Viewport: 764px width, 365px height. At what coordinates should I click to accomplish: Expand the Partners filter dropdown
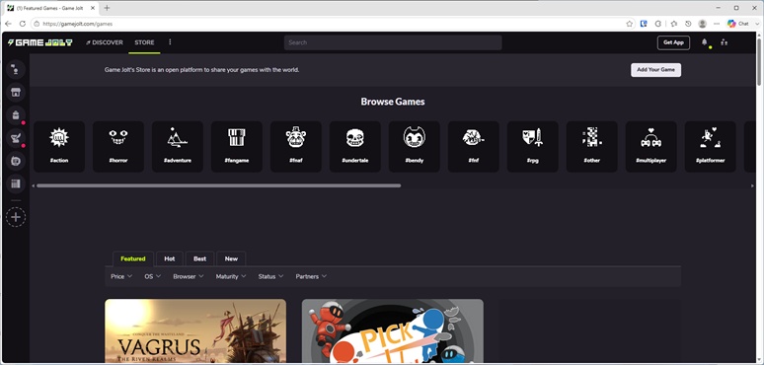(311, 276)
